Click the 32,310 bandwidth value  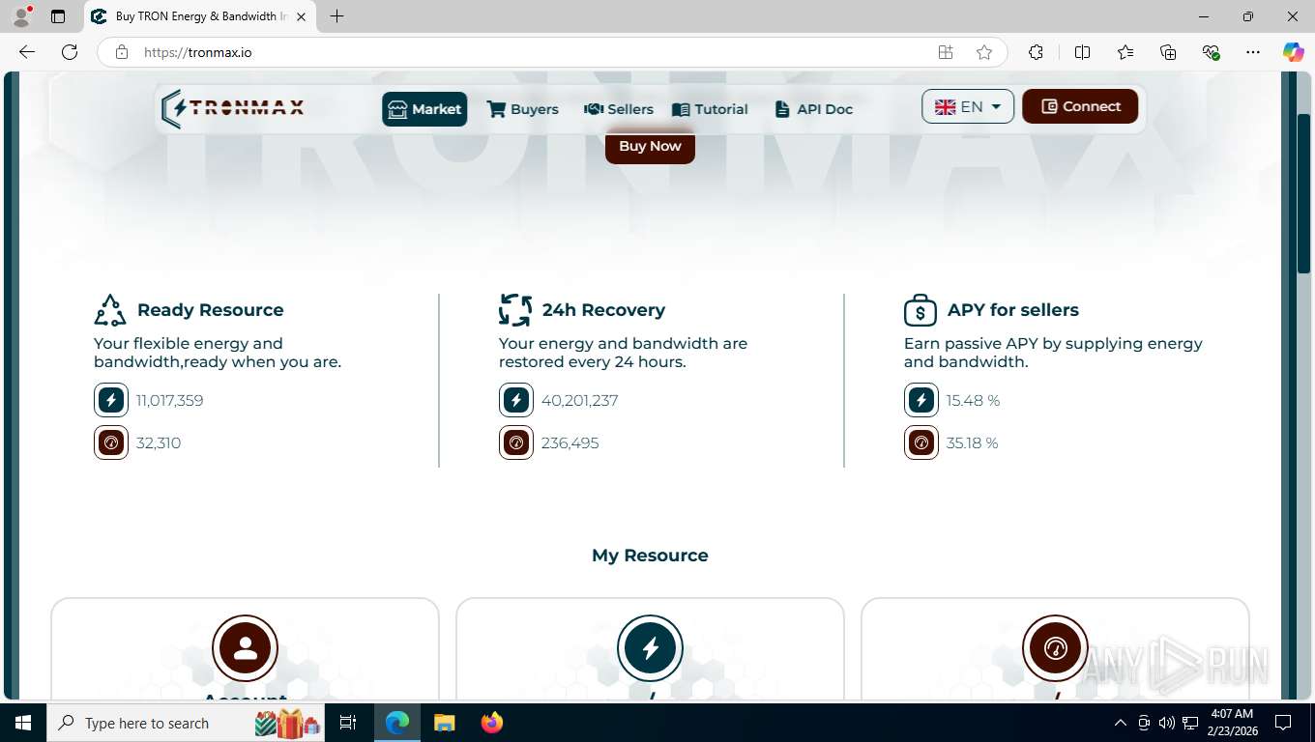pyautogui.click(x=159, y=442)
